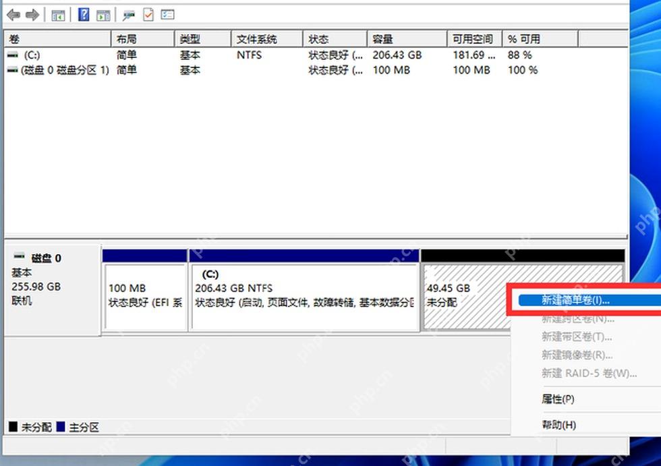
Task: Click the 未分配 legend label text
Action: pyautogui.click(x=36, y=428)
